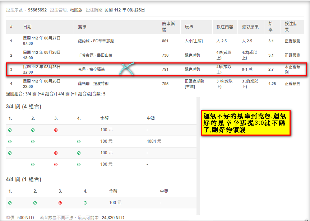The image size is (310, 221).
Task: Click red cross icon in the 4/4 關 combination row
Action: click(x=60, y=203)
